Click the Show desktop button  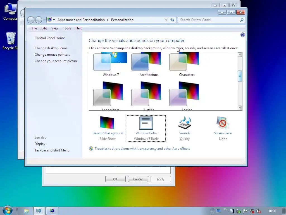pyautogui.click(x=284, y=211)
